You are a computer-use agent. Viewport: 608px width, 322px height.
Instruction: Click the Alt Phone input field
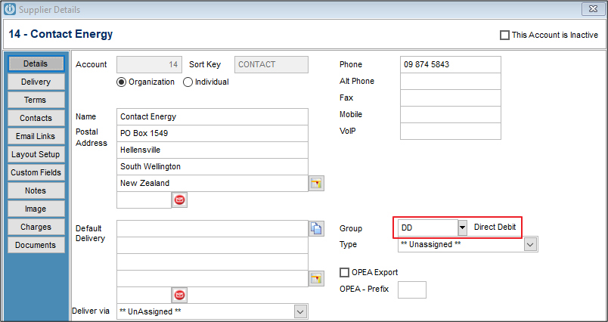click(450, 81)
